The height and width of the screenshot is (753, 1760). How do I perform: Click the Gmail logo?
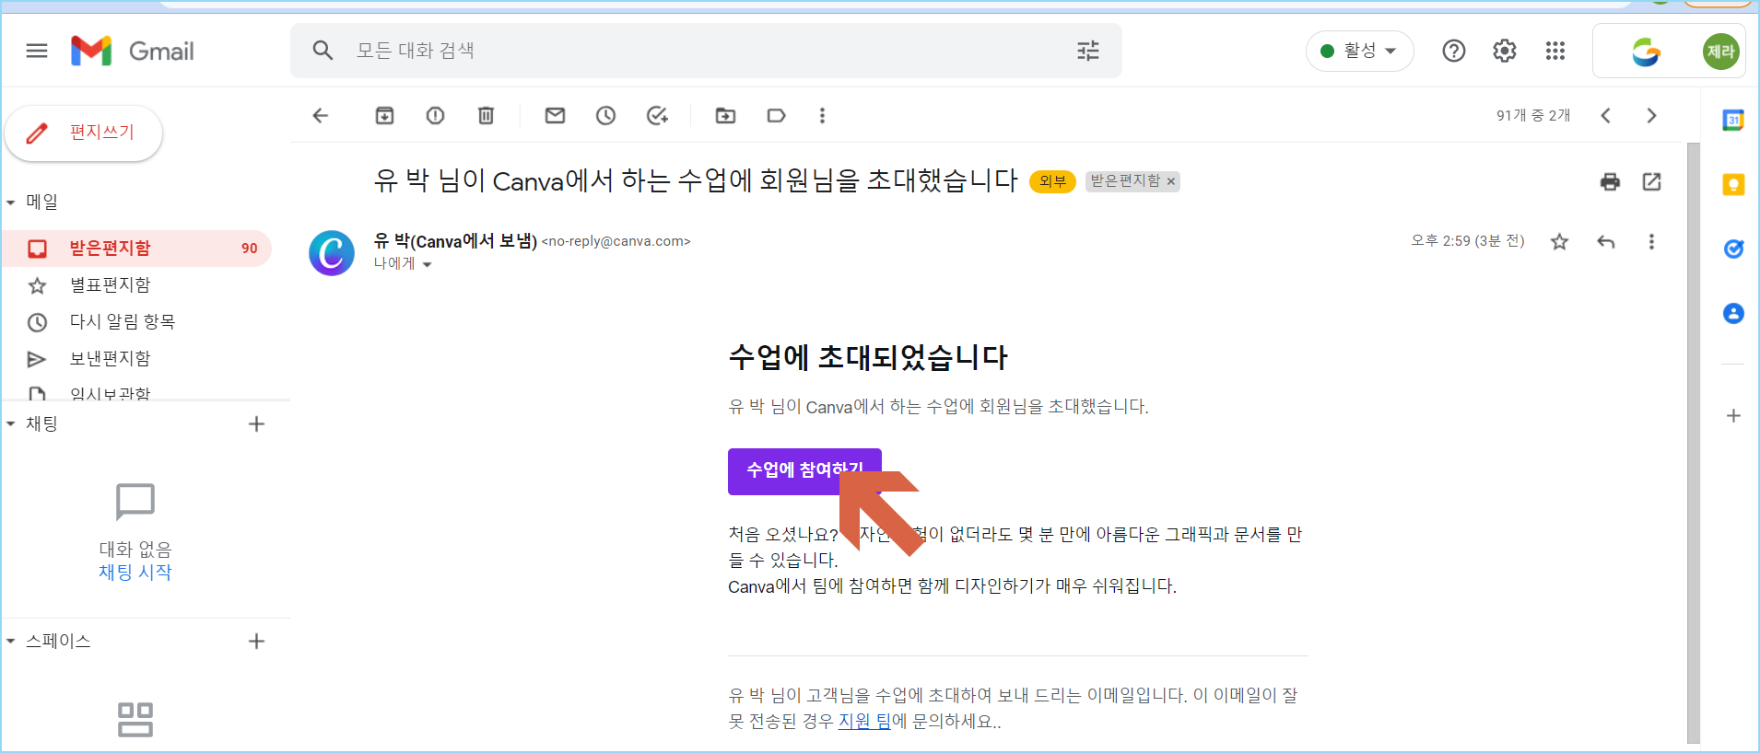133,51
